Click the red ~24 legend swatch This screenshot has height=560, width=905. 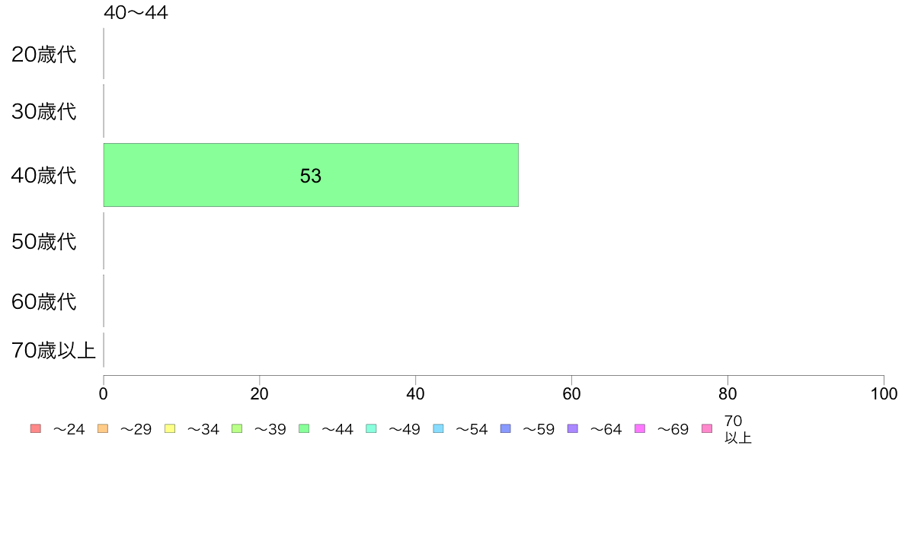coord(35,428)
